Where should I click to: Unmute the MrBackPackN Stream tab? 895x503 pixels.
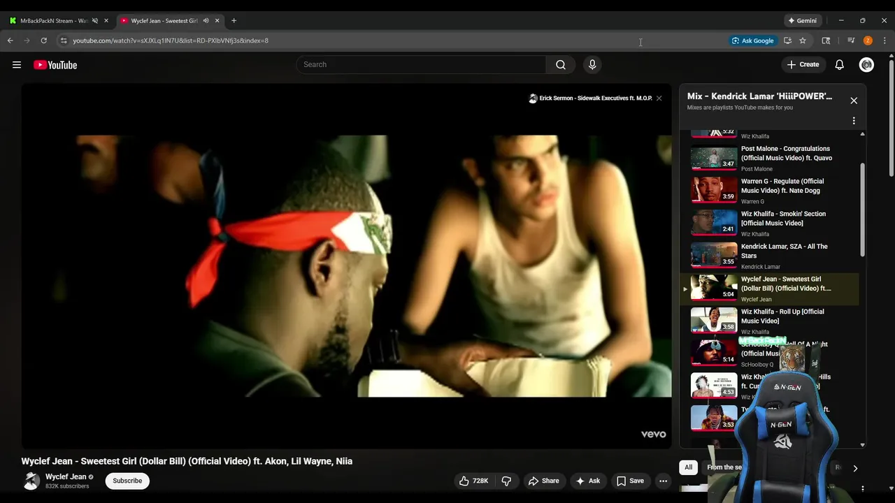pyautogui.click(x=95, y=21)
